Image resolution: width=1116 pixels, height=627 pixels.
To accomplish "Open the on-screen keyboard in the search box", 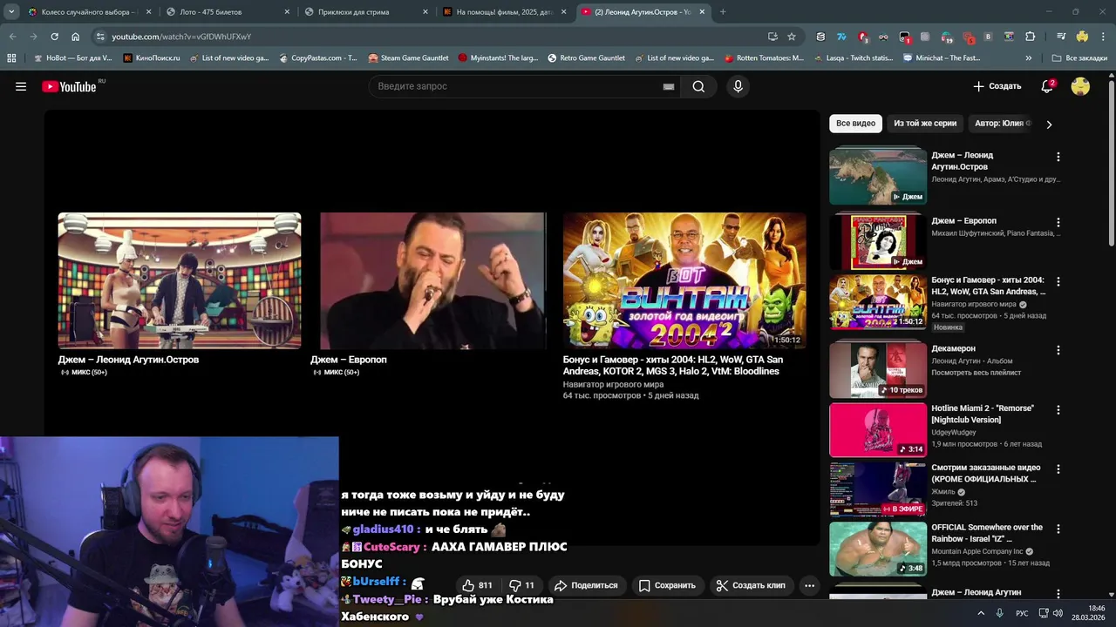I will pyautogui.click(x=669, y=87).
